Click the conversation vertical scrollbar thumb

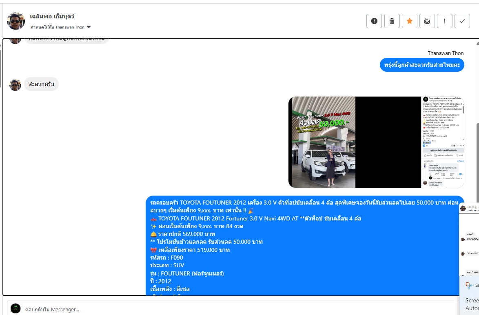(477, 162)
